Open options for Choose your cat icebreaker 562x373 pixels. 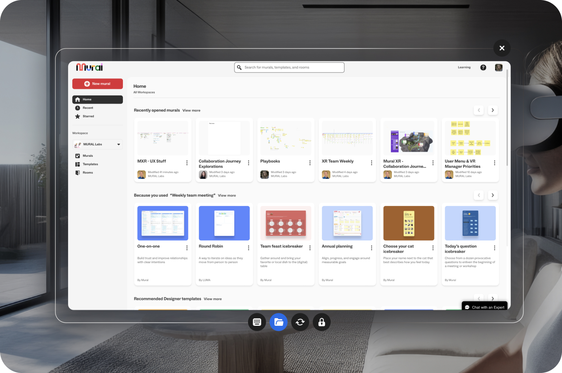[433, 248]
